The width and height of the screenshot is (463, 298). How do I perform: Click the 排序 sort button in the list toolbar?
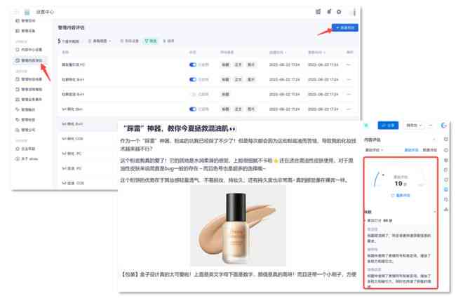point(168,41)
